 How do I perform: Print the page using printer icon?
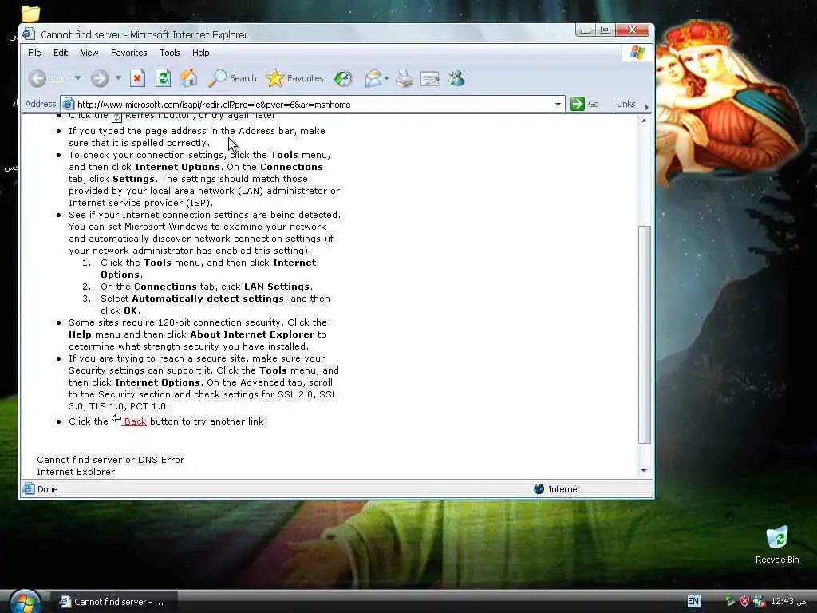(405, 79)
